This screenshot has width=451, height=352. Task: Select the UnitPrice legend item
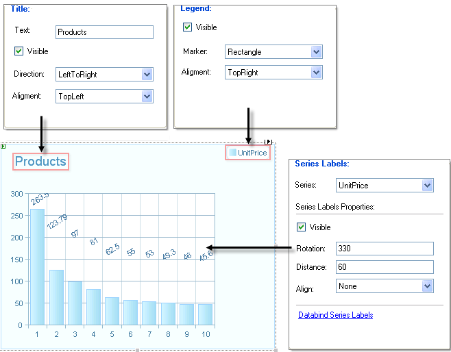(247, 153)
